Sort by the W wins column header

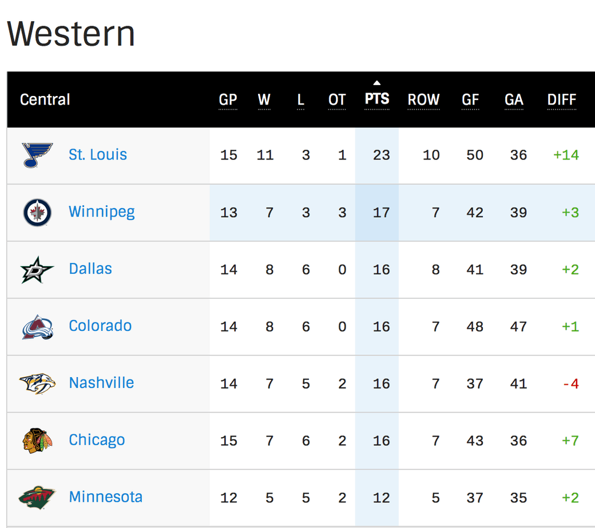point(264,99)
